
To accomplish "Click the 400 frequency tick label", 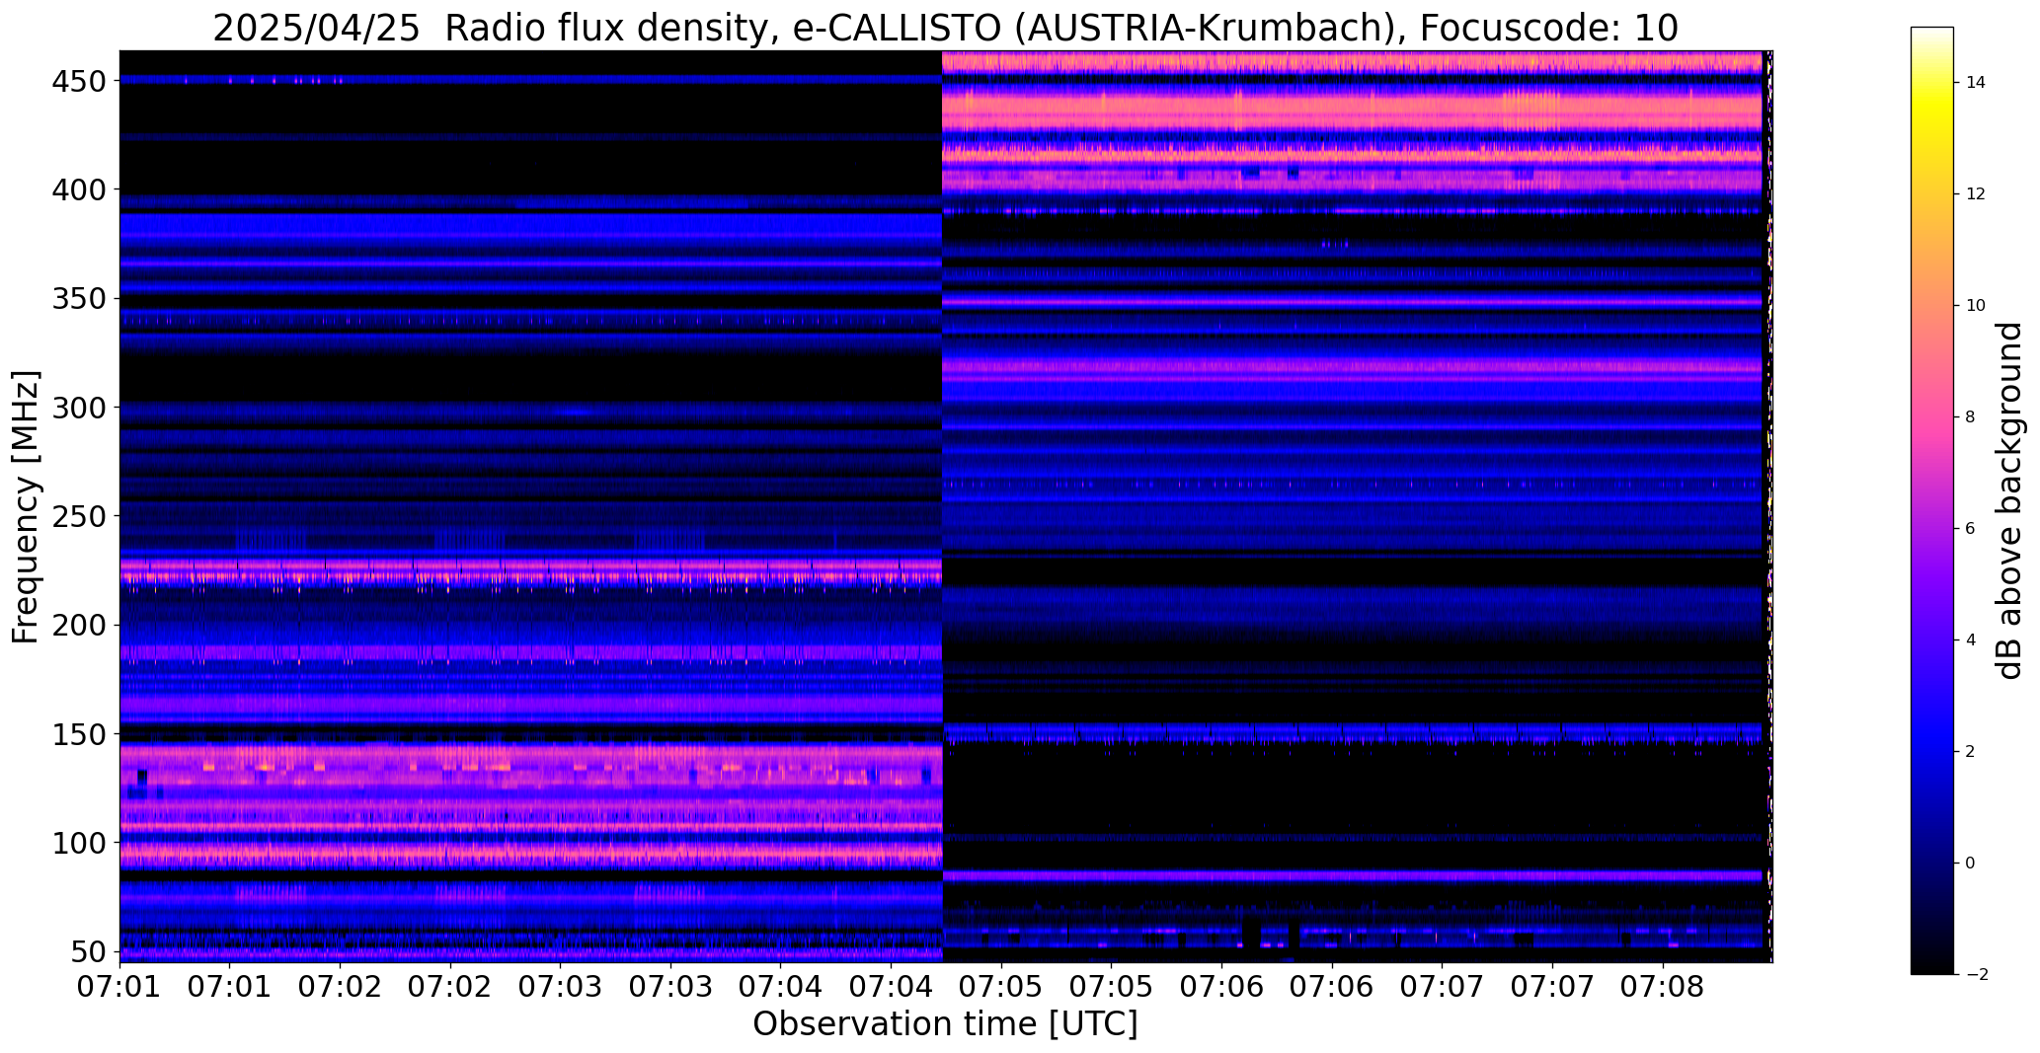I will [79, 189].
